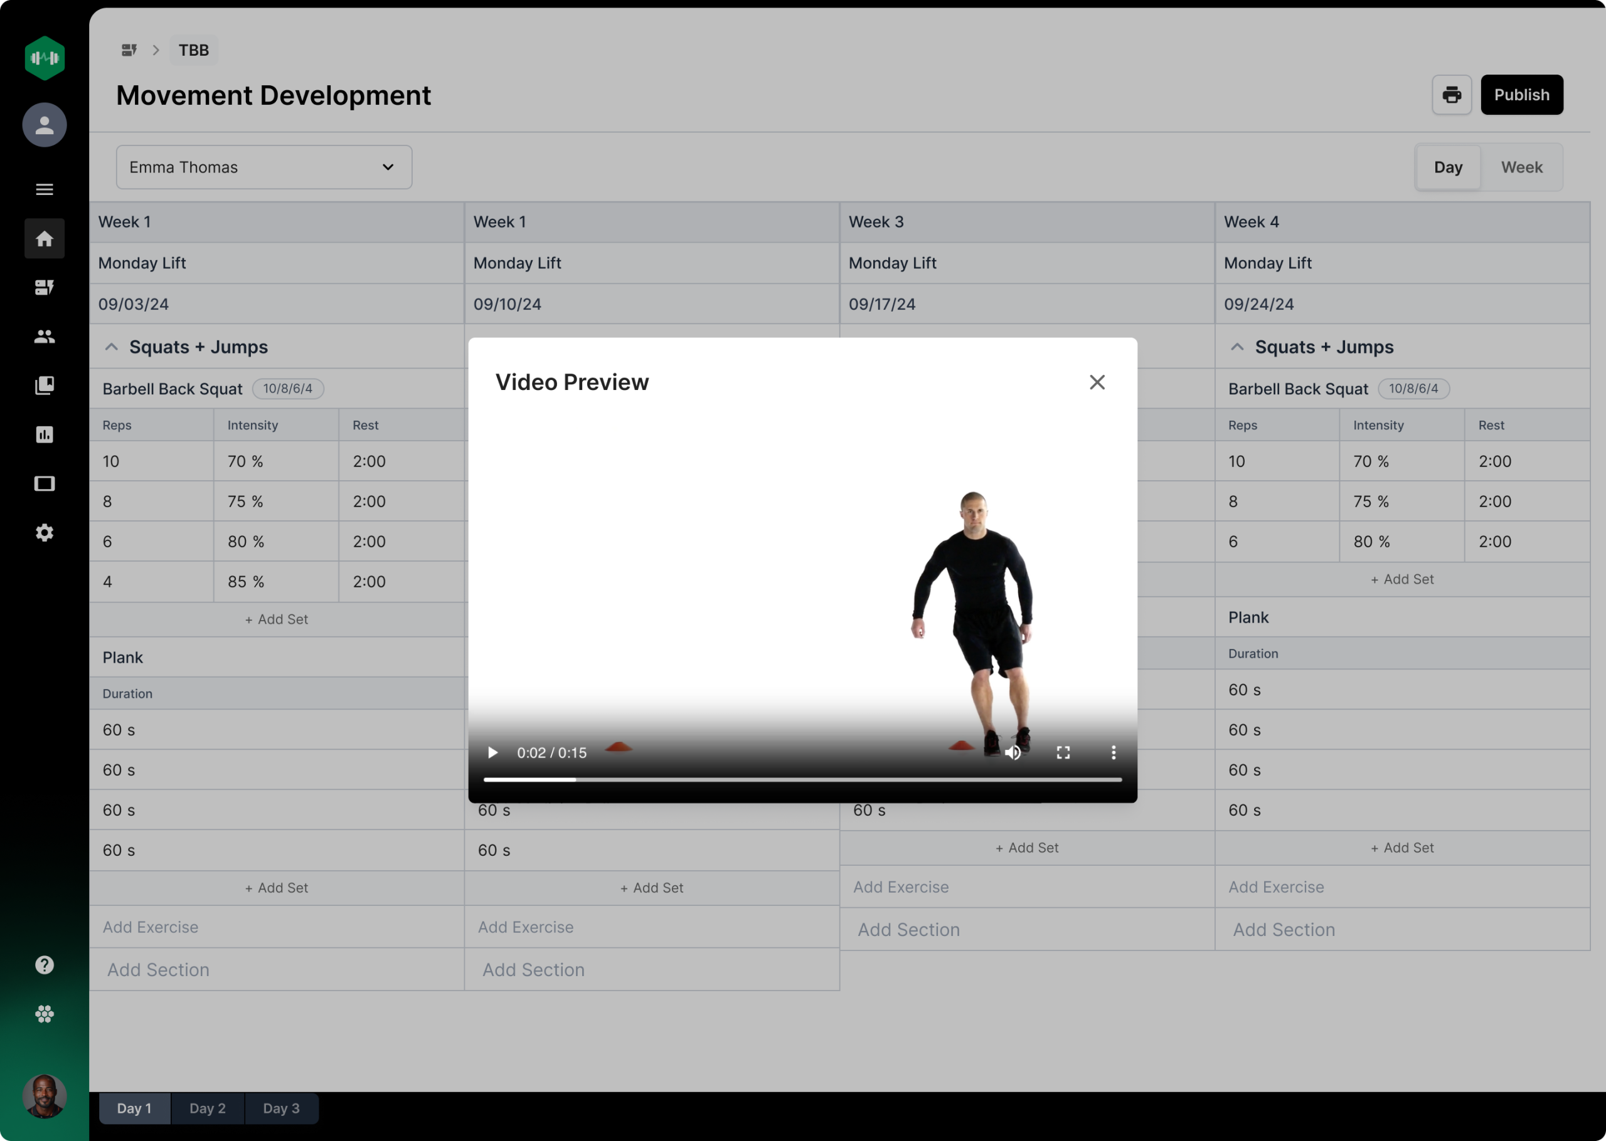This screenshot has width=1606, height=1141.
Task: Toggle the hamburger menu icon in sidebar
Action: point(45,189)
